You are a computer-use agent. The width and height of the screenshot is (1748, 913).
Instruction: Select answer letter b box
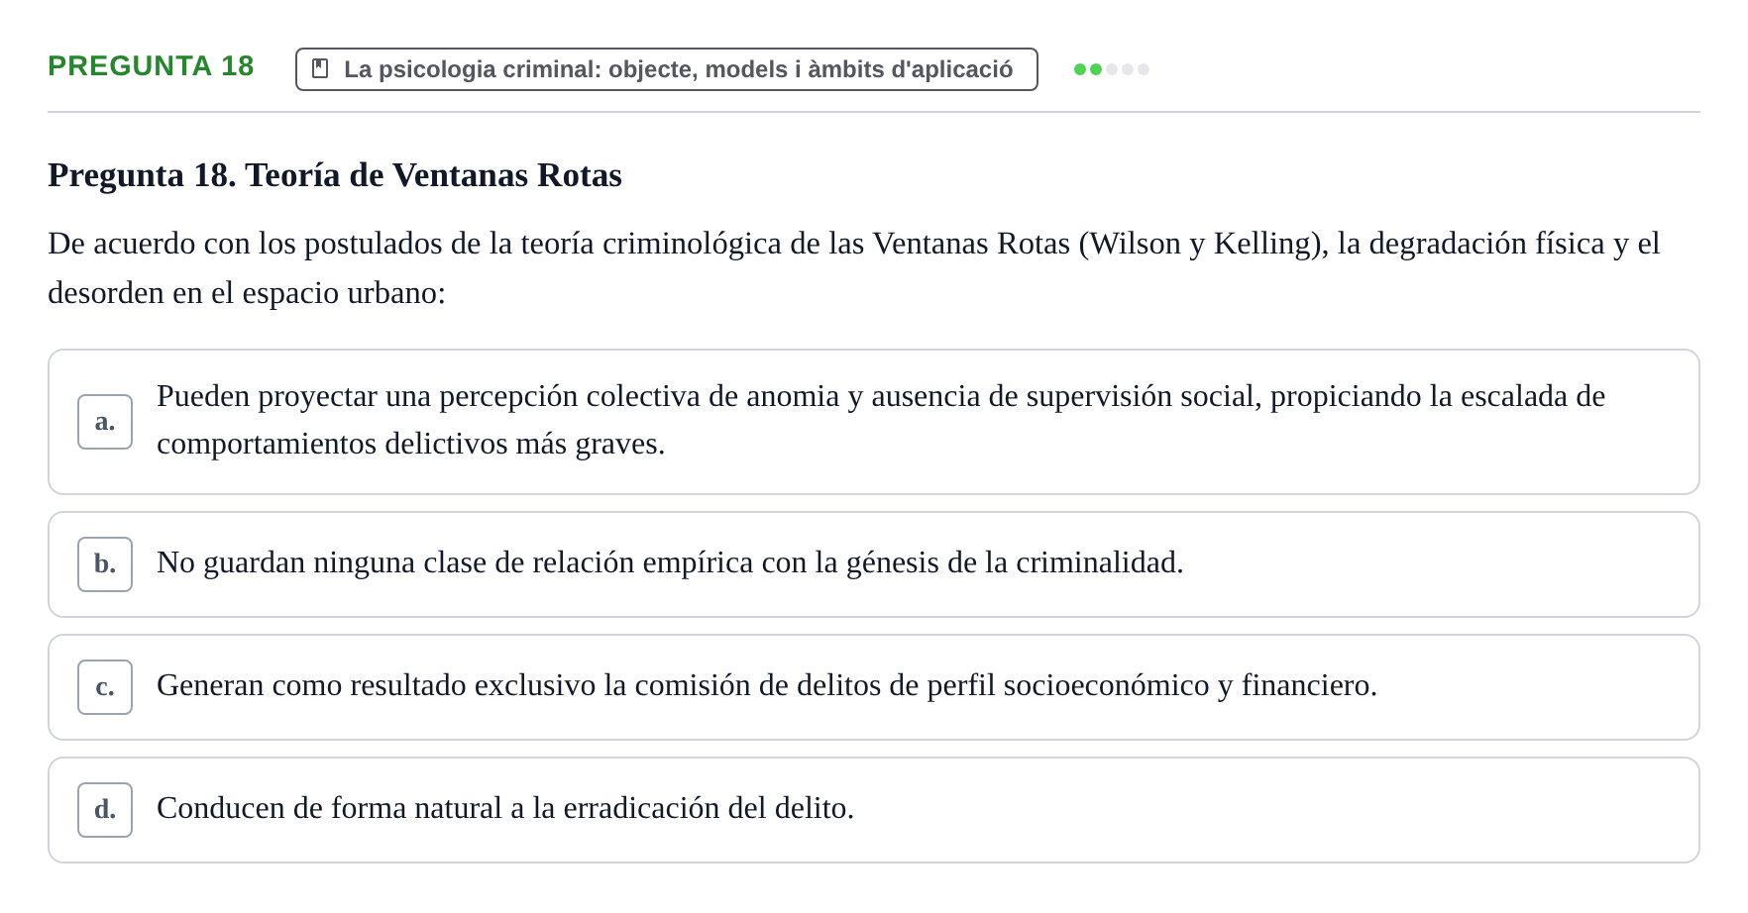click(105, 564)
